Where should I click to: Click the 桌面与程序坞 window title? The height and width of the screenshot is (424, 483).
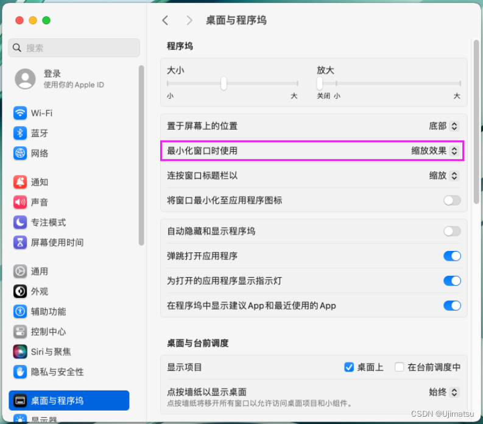[236, 20]
